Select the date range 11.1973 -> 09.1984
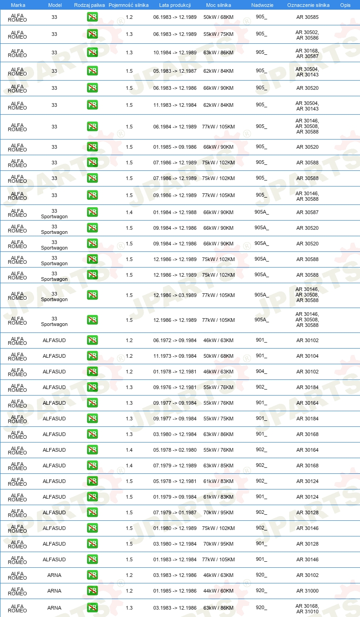 [x=175, y=356]
